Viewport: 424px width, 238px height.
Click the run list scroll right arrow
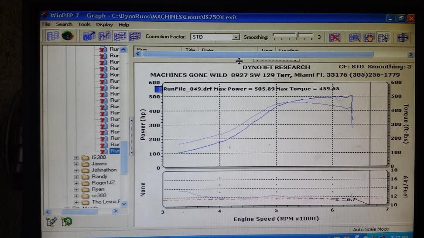[x=411, y=55]
